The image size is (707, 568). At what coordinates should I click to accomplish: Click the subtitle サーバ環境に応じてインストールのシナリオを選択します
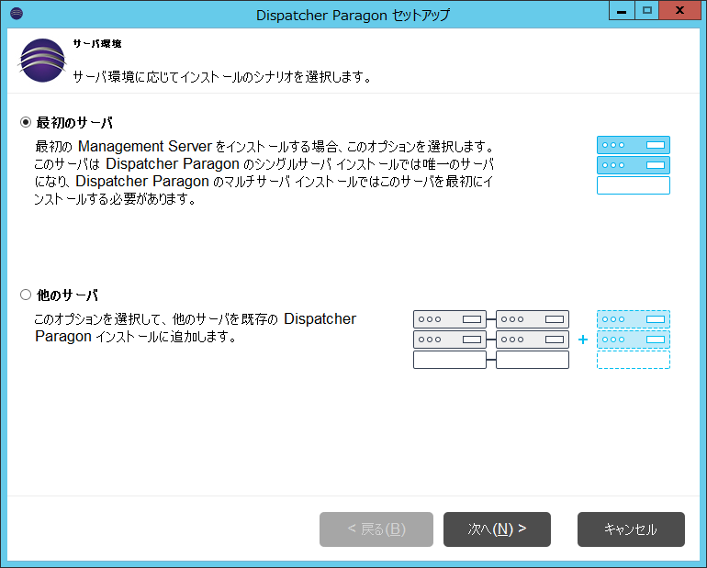[222, 77]
